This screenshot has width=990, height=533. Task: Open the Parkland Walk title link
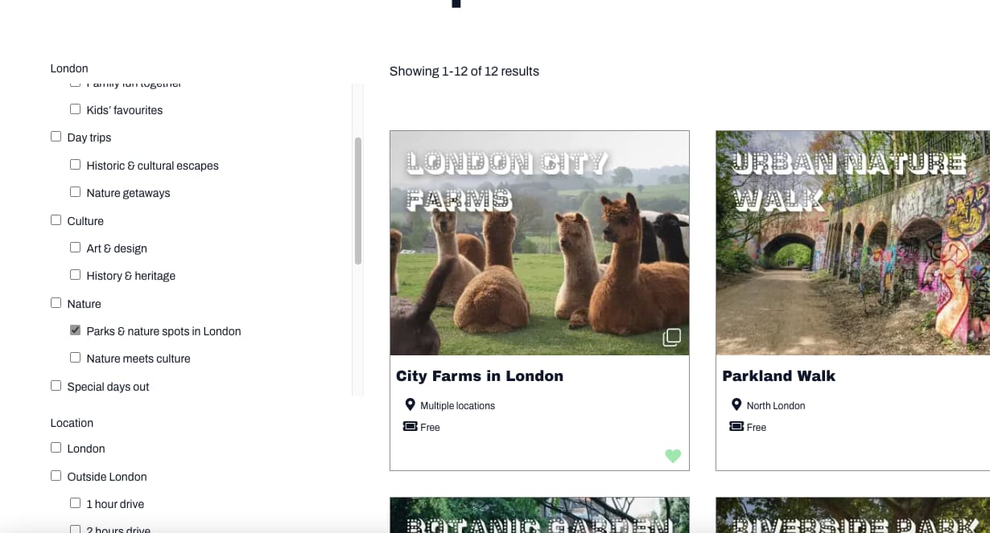point(778,376)
